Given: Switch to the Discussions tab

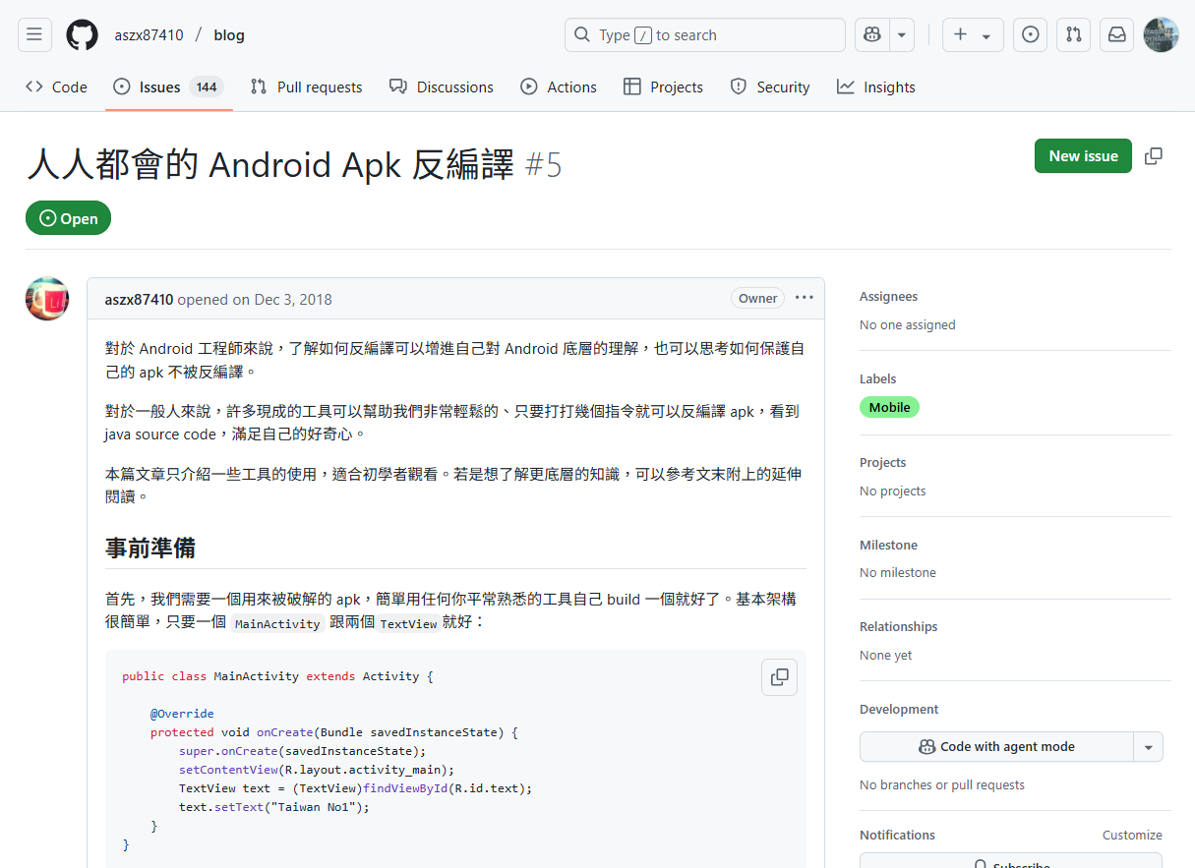Looking at the screenshot, I should (x=442, y=87).
